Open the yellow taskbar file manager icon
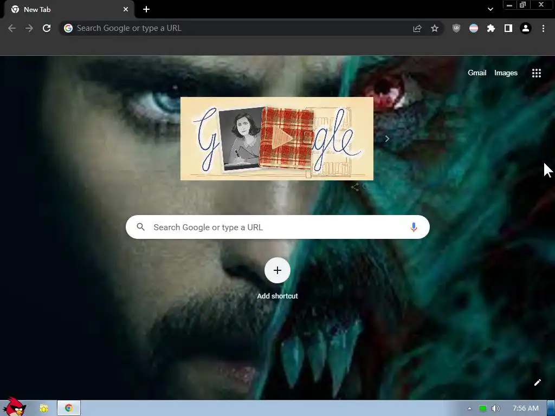This screenshot has height=416, width=555. pyautogui.click(x=44, y=408)
